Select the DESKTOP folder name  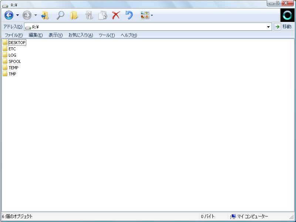[x=17, y=43]
